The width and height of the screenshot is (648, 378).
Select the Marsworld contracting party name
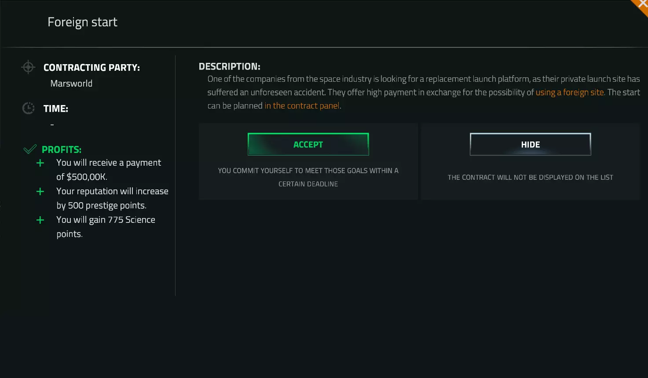point(71,84)
